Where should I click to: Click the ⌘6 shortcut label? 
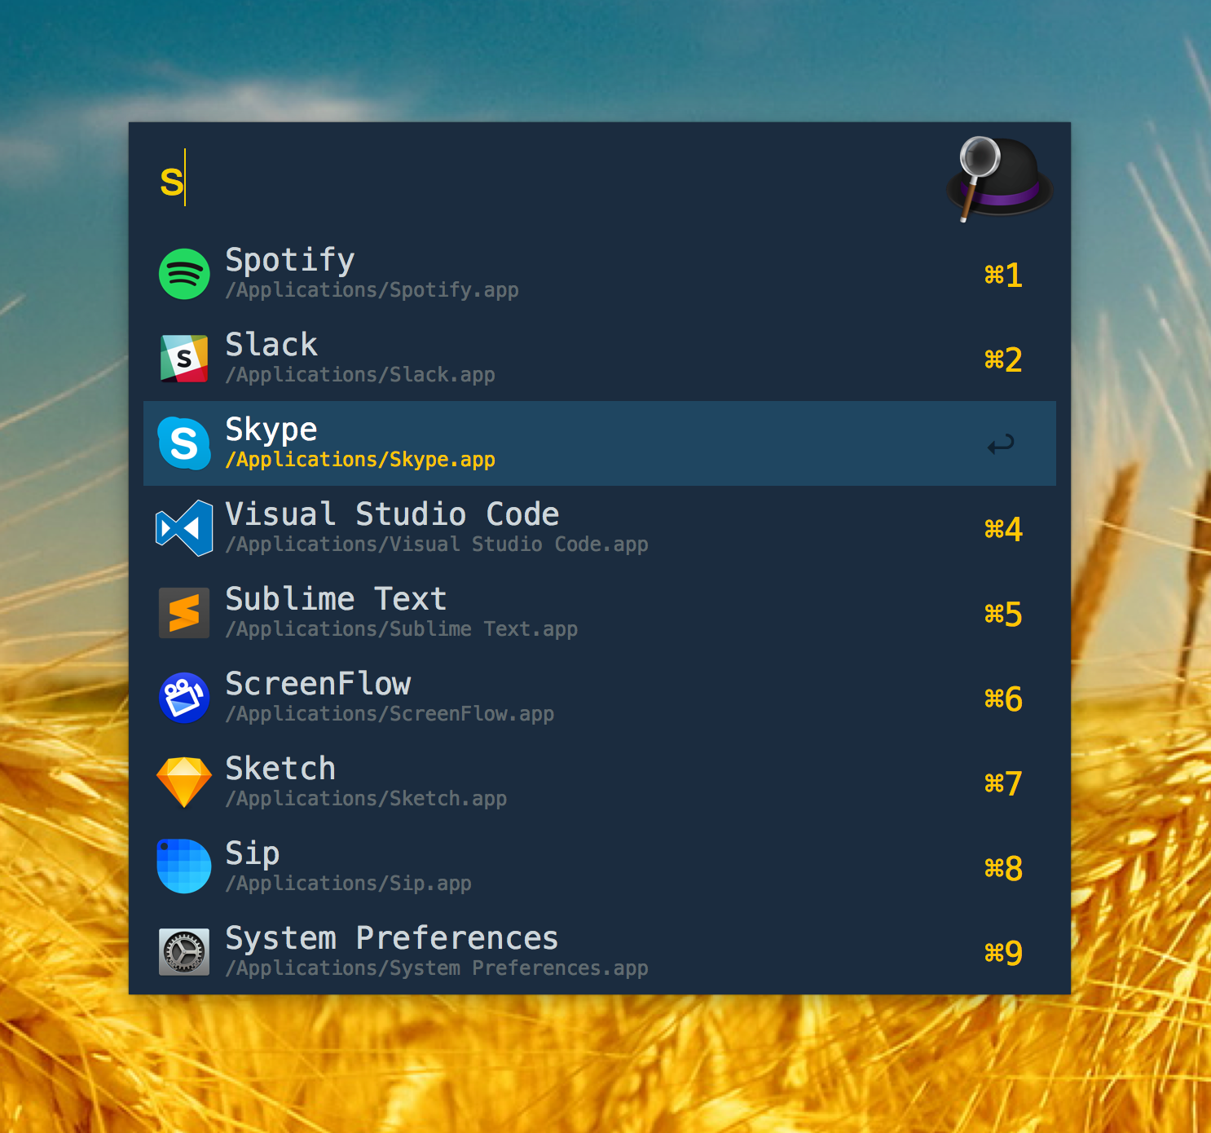(1003, 699)
